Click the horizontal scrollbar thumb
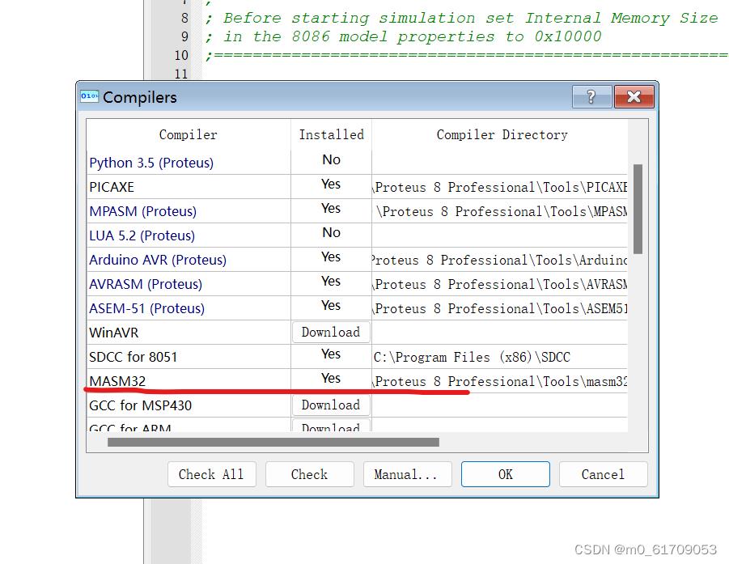 [273, 443]
